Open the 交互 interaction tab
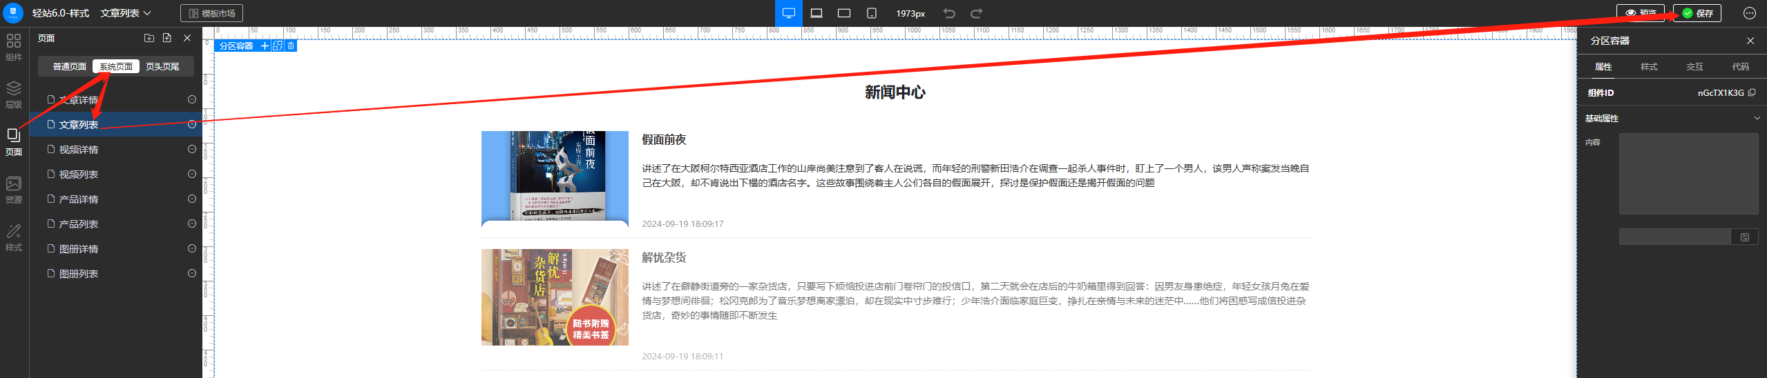 (x=1694, y=67)
